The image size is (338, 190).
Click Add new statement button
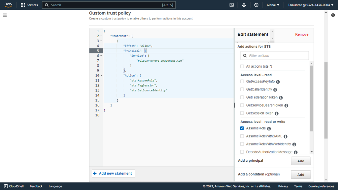pyautogui.click(x=114, y=174)
